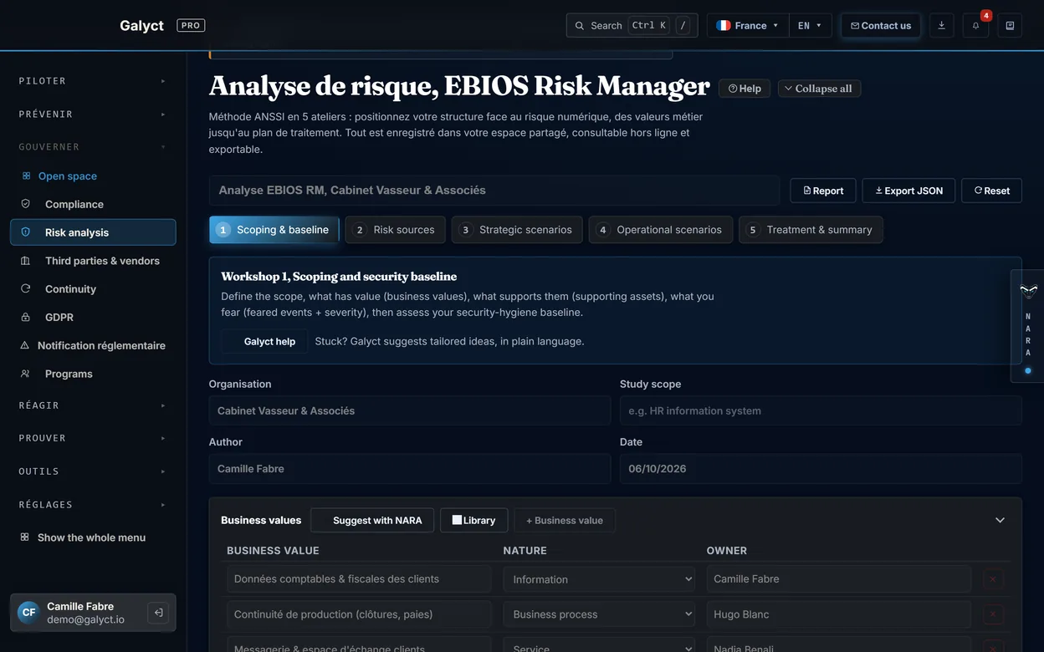Click the GDPR lock icon
The width and height of the screenshot is (1044, 652).
(26, 318)
